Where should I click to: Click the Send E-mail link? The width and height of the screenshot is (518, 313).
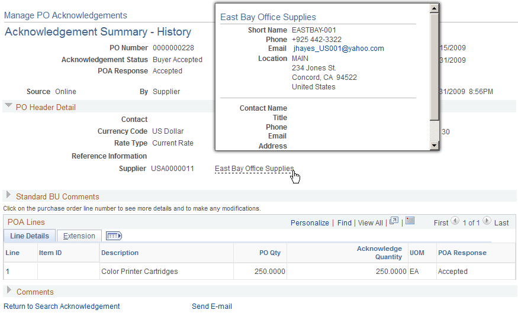pos(212,306)
